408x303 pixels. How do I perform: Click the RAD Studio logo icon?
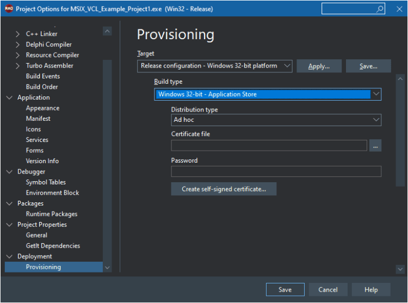click(x=9, y=9)
